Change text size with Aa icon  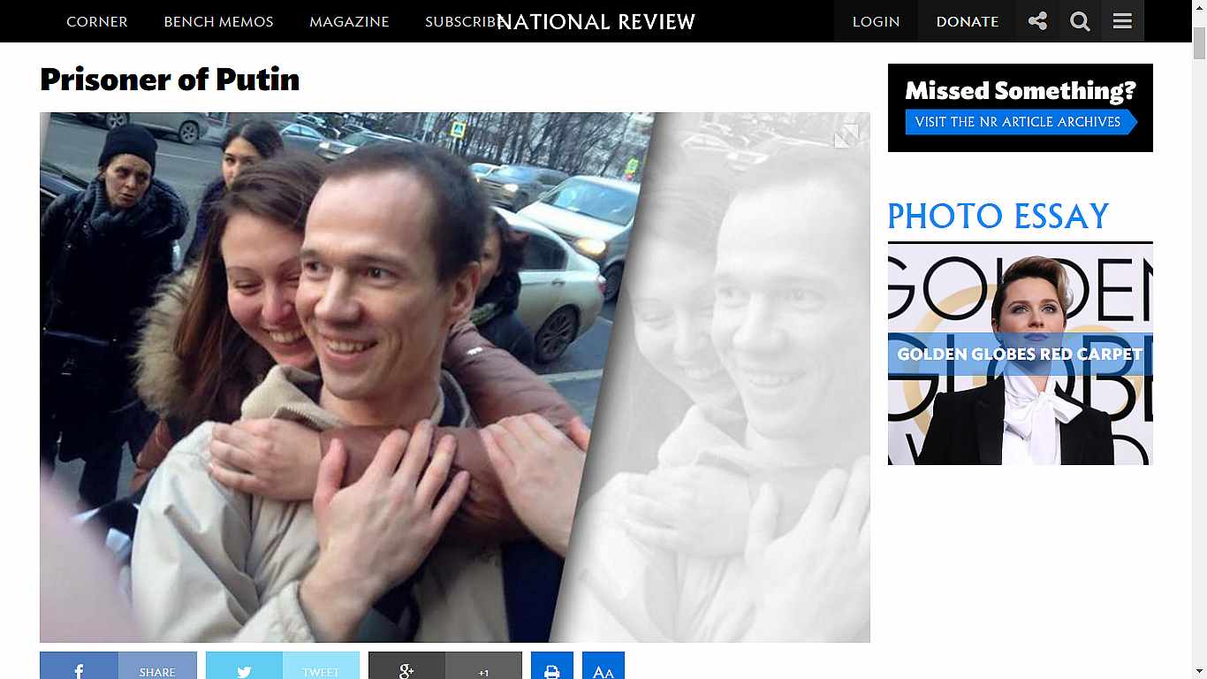[x=603, y=671]
